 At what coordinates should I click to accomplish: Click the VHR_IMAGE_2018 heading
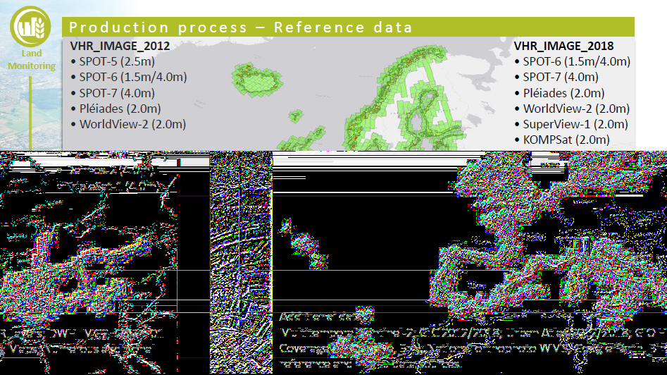click(563, 46)
